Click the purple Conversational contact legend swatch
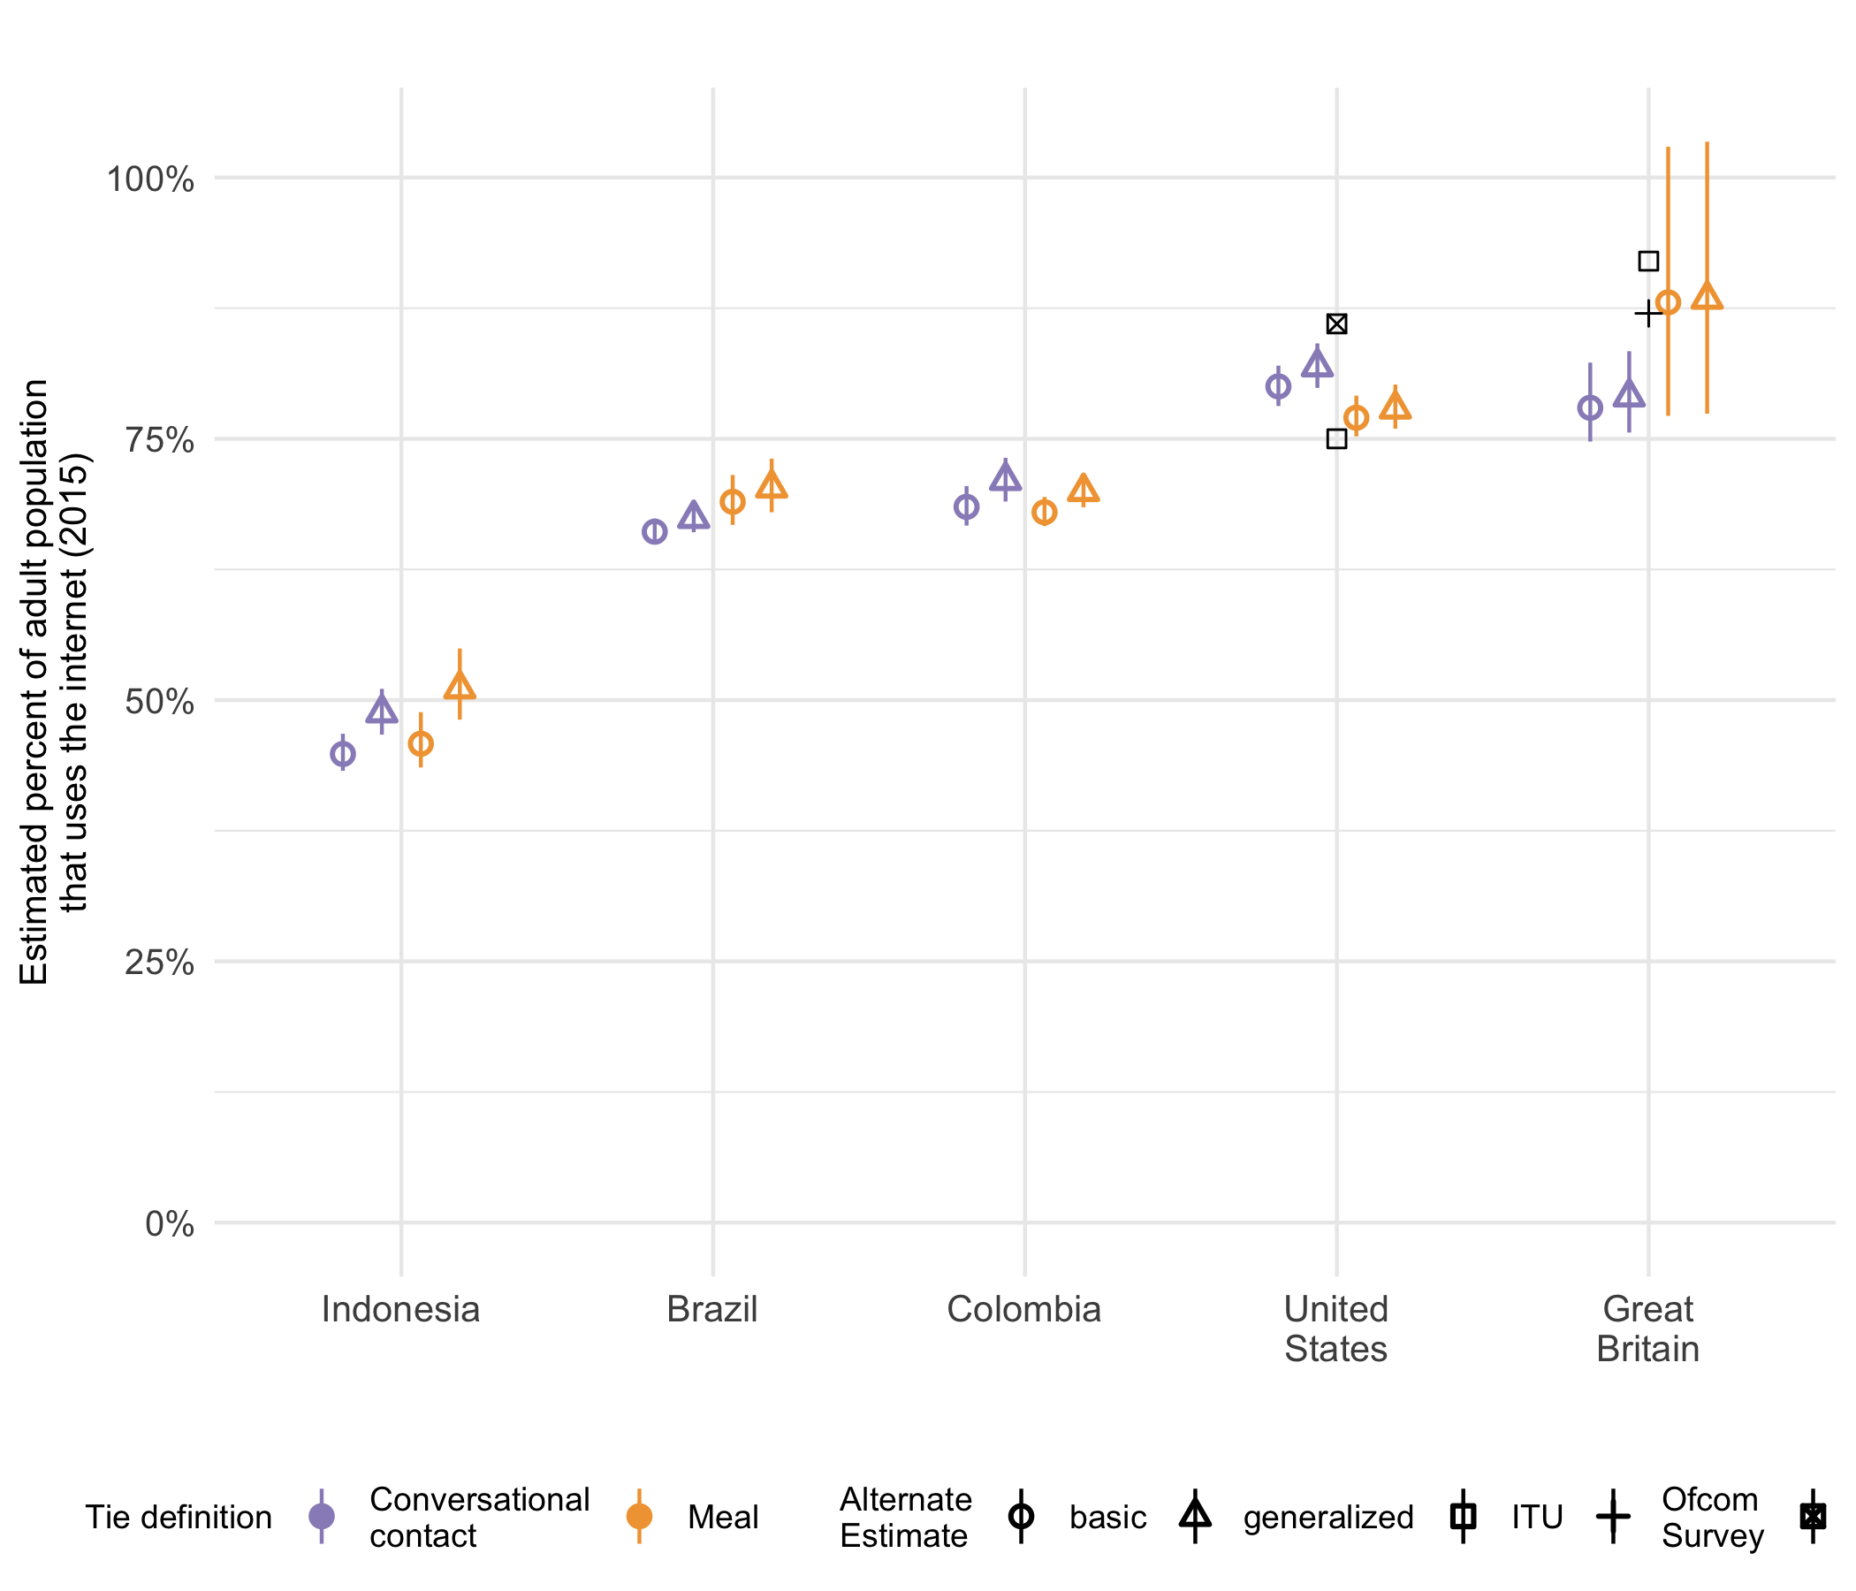The width and height of the screenshot is (1856, 1591). (322, 1517)
